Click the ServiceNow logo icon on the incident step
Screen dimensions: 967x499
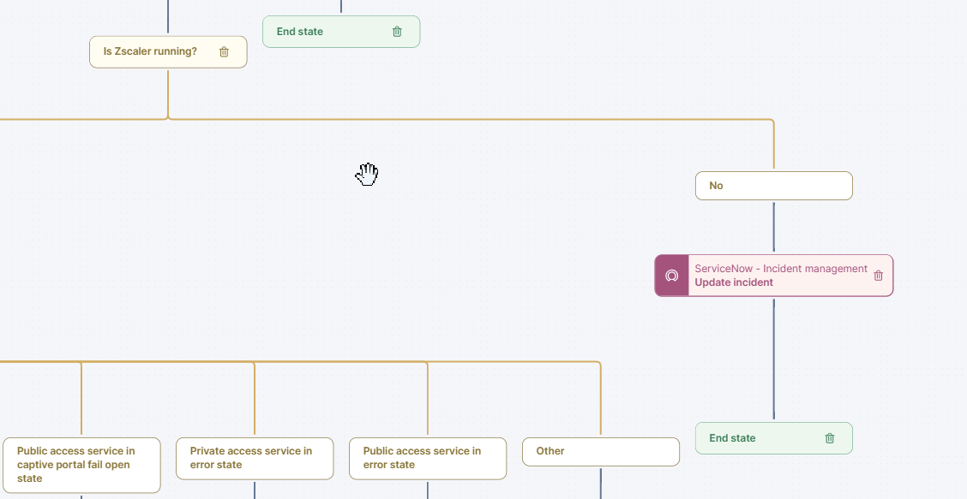(x=672, y=276)
